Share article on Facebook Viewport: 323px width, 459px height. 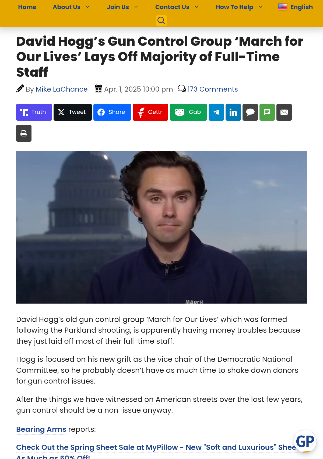[x=112, y=112]
